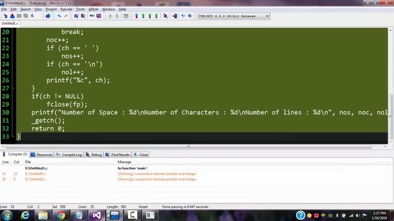Click the editor's horizontal scrollbar

[x=188, y=146]
